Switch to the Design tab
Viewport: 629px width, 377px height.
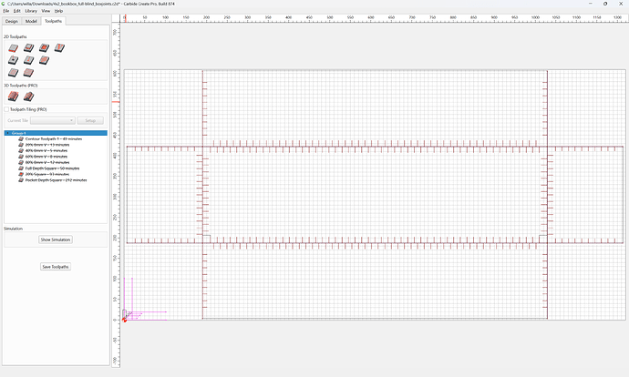[x=12, y=21]
